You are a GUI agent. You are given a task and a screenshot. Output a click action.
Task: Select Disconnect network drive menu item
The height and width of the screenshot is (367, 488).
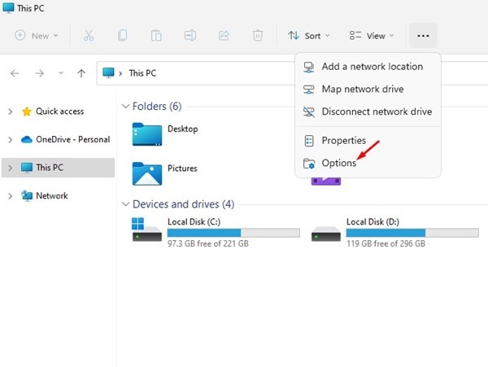[368, 111]
